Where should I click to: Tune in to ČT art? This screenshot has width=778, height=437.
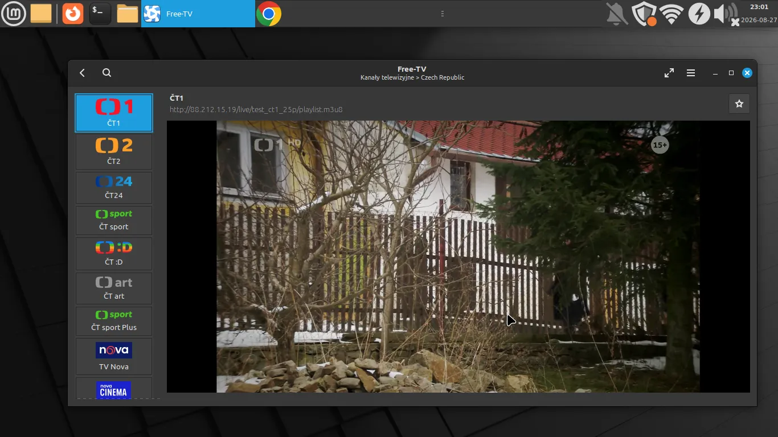(x=114, y=288)
